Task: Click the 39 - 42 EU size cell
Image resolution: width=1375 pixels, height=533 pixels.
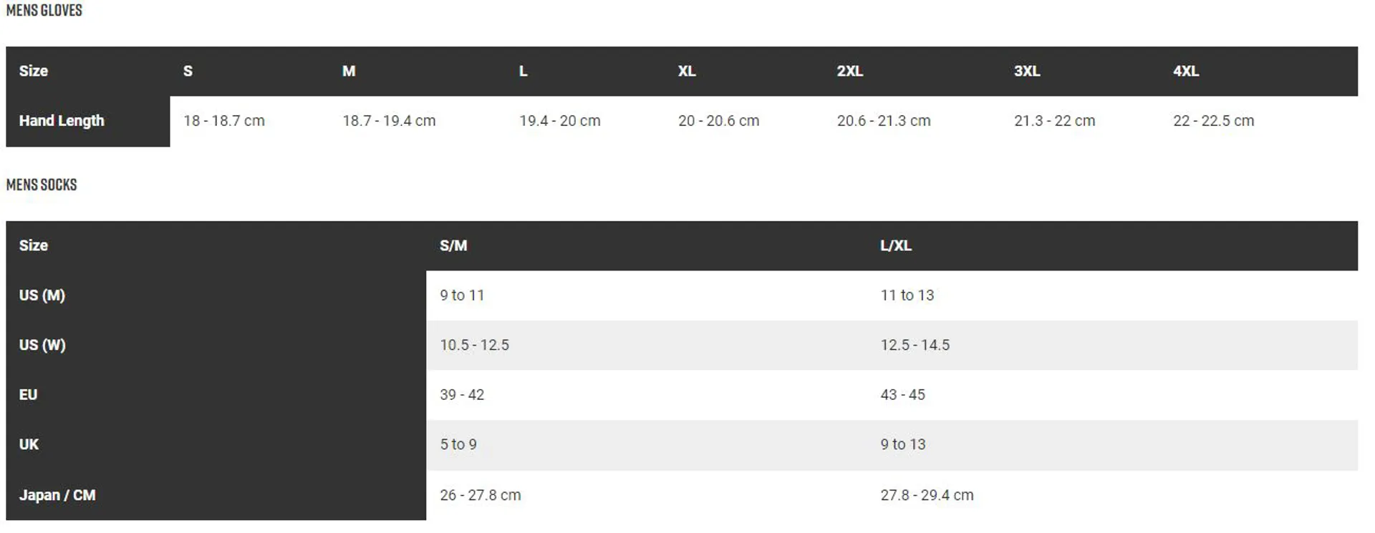Action: [x=462, y=395]
